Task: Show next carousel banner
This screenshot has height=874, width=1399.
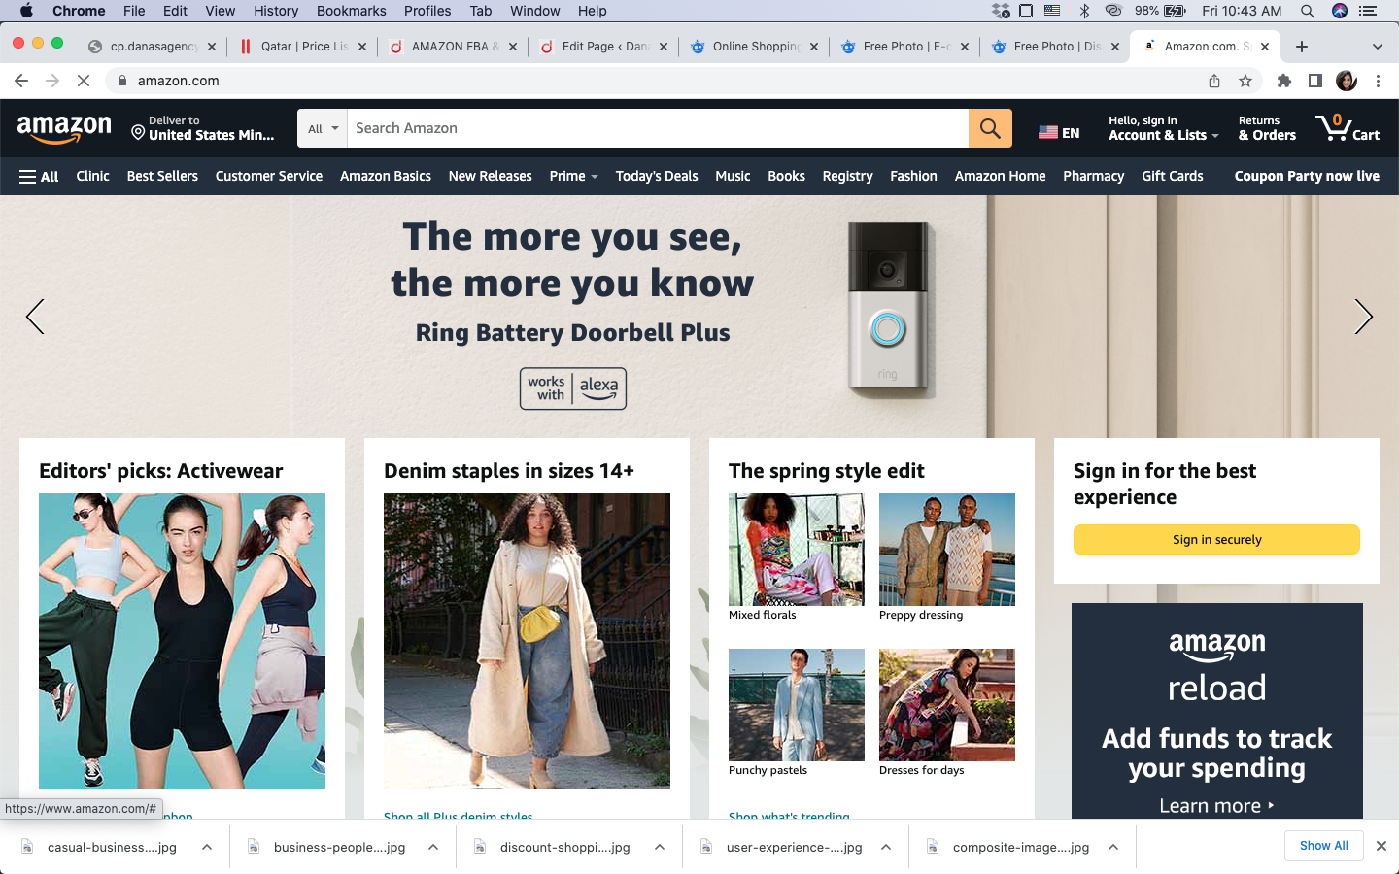Action: click(1363, 317)
